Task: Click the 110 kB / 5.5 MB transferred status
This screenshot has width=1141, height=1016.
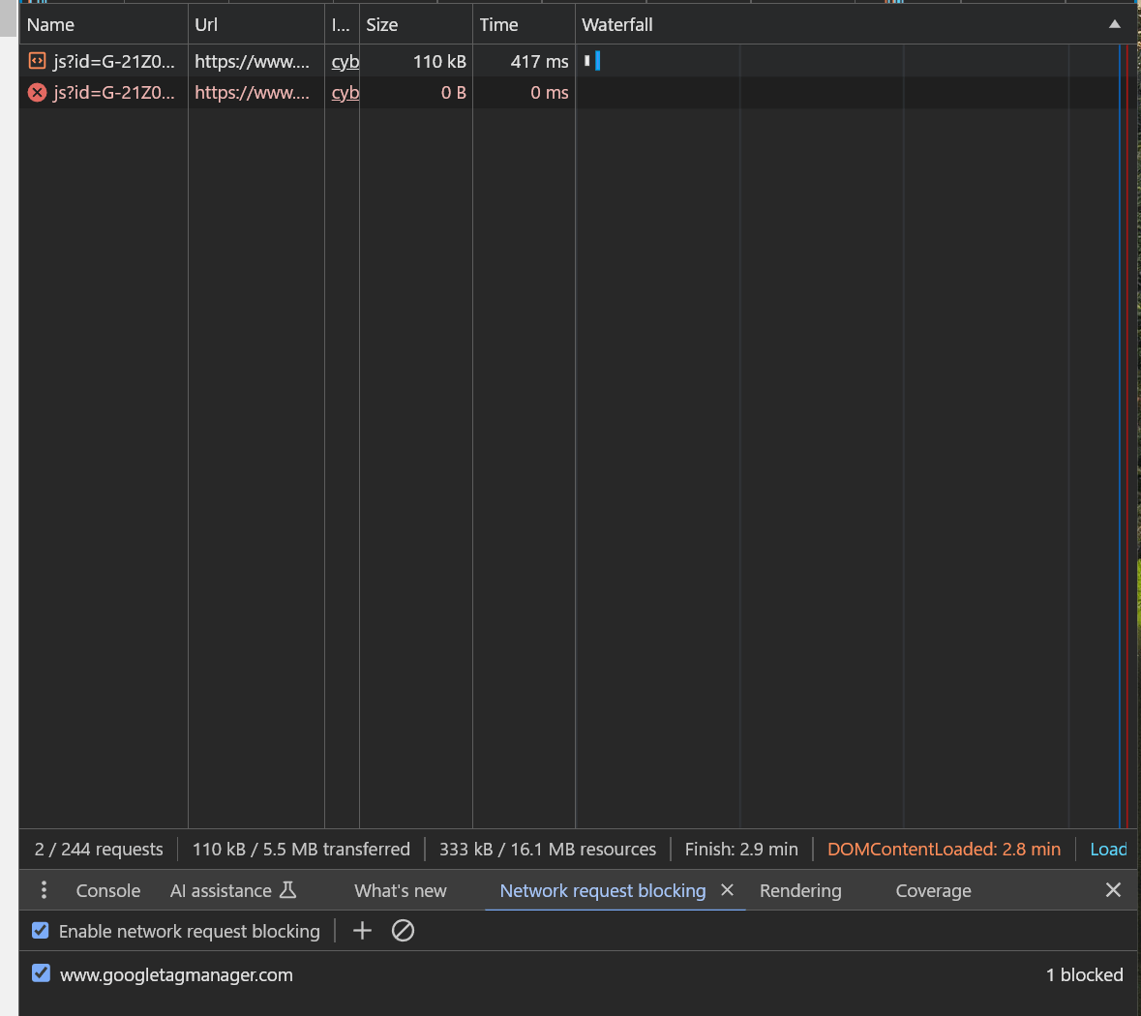Action: (301, 850)
